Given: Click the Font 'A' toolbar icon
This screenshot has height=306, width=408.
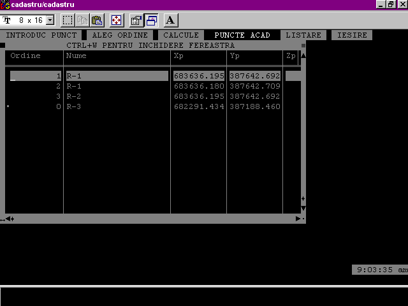Looking at the screenshot, I should pos(171,20).
